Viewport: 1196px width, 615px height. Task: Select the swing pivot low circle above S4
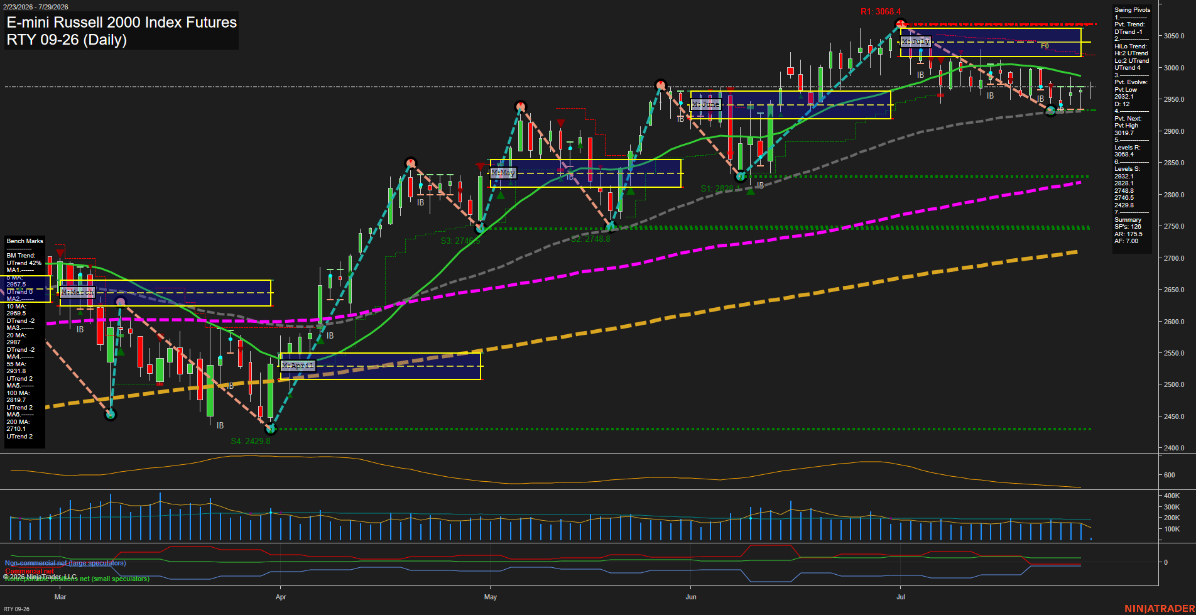coord(271,429)
